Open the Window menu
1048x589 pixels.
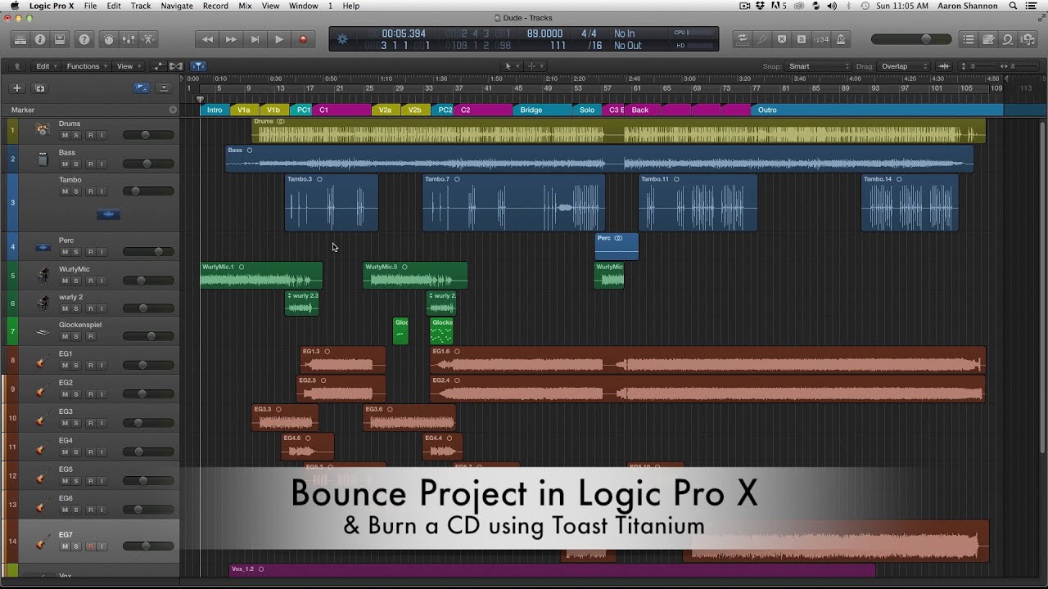(x=304, y=6)
